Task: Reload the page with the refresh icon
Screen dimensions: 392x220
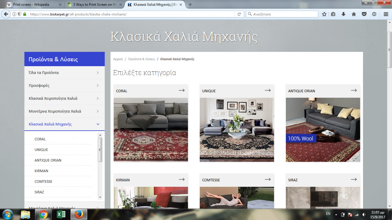Action: (x=239, y=14)
